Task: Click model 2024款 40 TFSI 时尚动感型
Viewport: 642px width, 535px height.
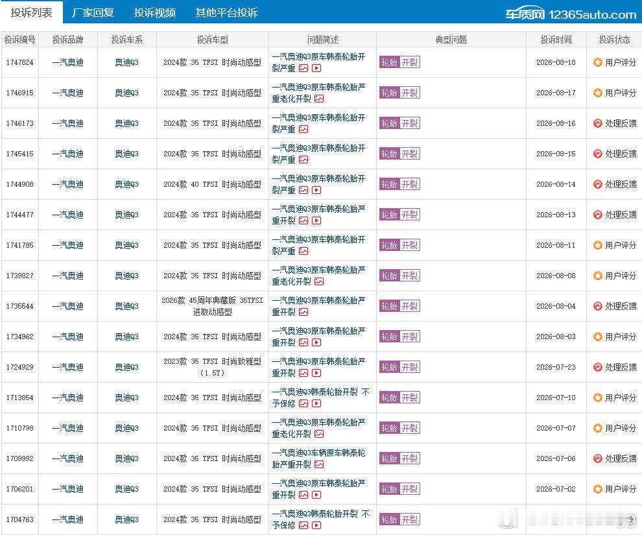Action: [x=212, y=184]
